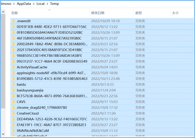
Task: Click folder icon of 200D2849-1BA2-49AC-BEB6 row
Action: click(13, 44)
